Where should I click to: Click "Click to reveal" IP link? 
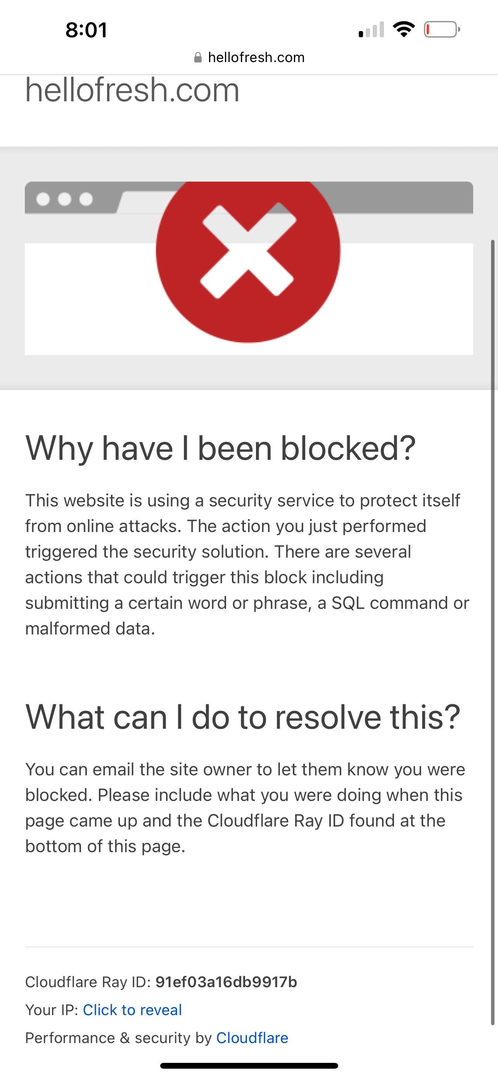[x=132, y=1010]
